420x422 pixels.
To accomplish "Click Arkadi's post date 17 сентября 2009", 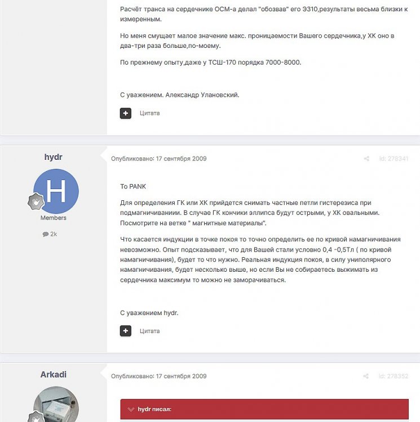I will 181,376.
